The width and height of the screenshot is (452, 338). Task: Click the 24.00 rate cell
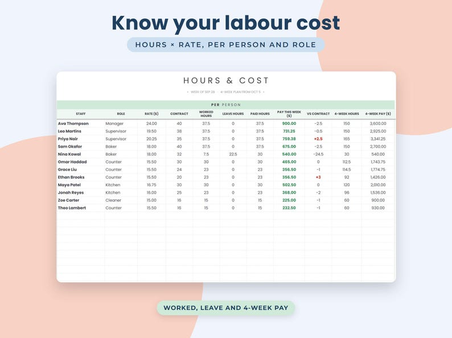(151, 123)
